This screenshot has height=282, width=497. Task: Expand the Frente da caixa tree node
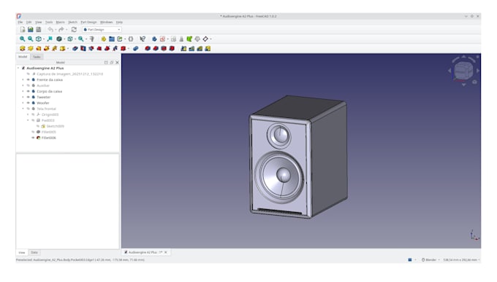click(23, 79)
